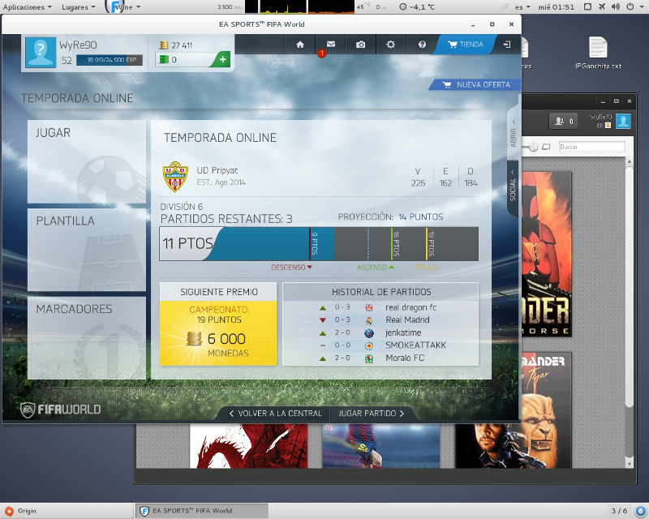This screenshot has height=519, width=649.
Task: Click the football player cover in Origin
Action: (x=380, y=446)
